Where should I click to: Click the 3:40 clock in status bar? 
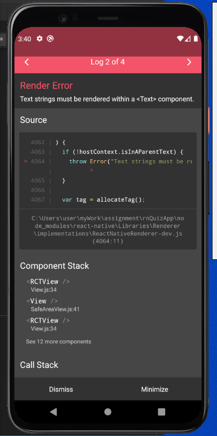pos(24,39)
